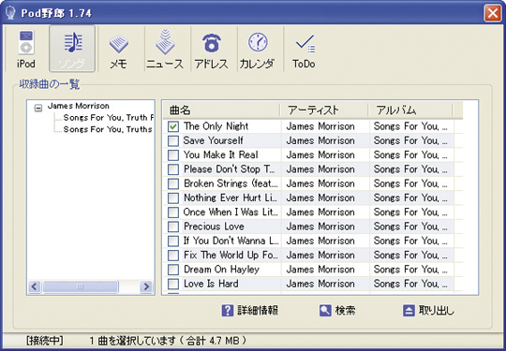Check the Dream On Hayley checkbox
Viewport: 506px width, 351px height.
173,270
